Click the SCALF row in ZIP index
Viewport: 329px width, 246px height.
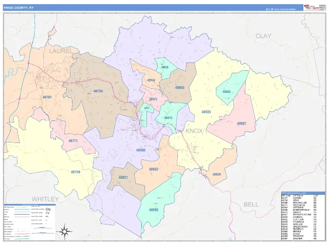tap(303, 234)
